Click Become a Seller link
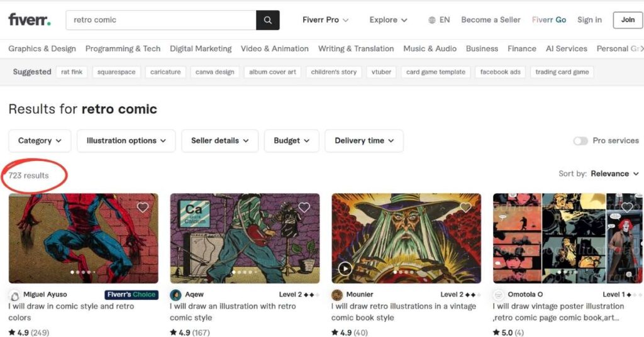 click(491, 19)
